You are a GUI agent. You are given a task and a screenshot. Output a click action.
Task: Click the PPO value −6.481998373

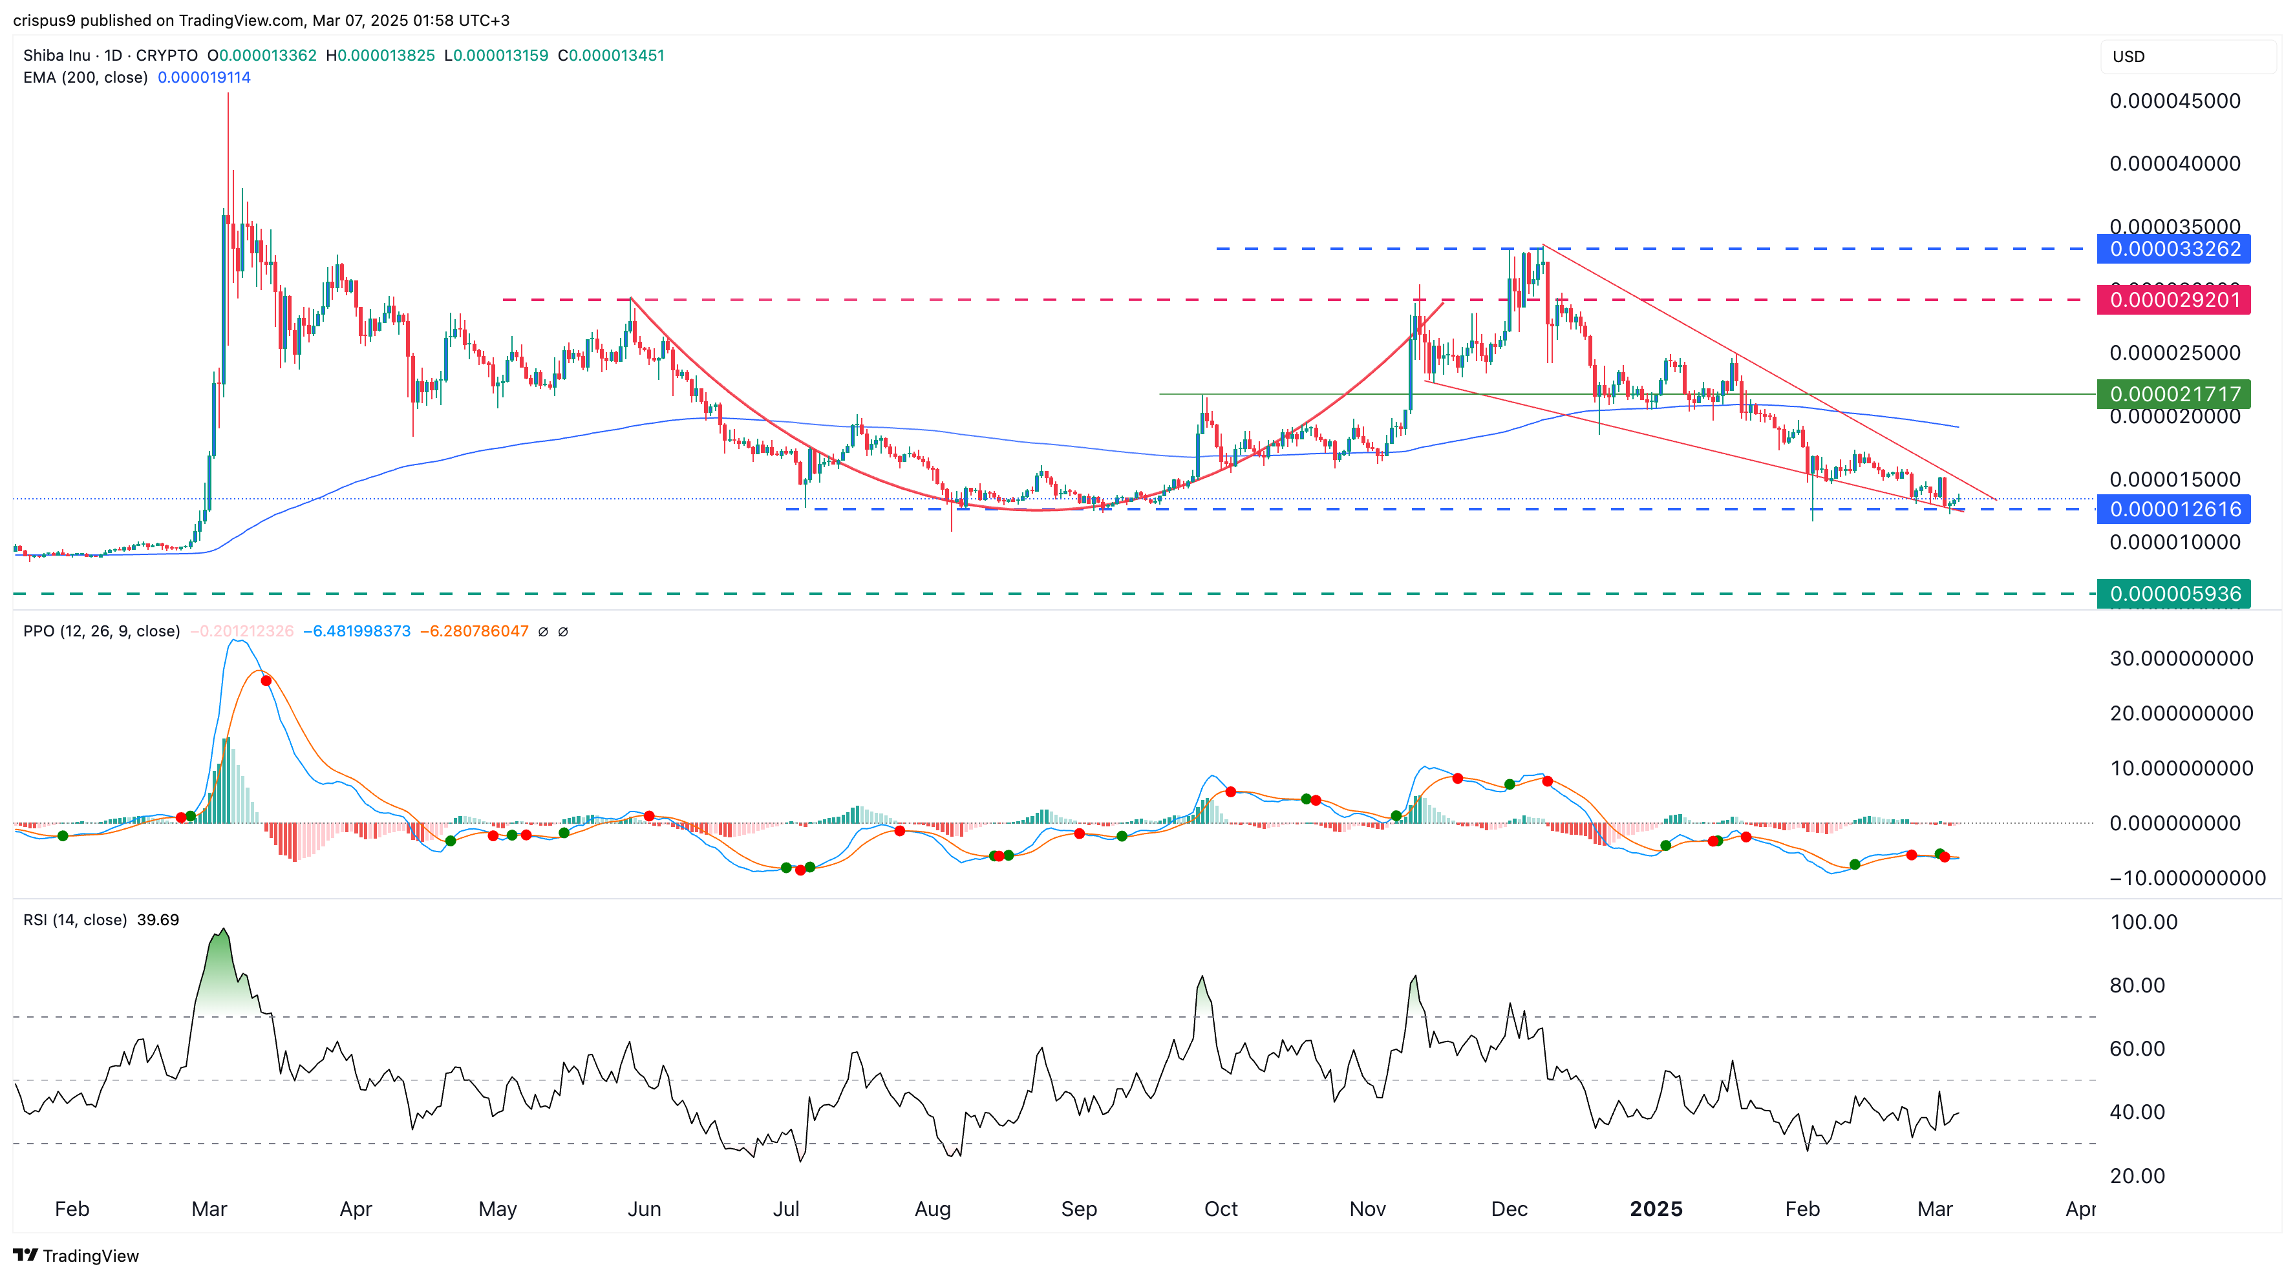[x=356, y=631]
